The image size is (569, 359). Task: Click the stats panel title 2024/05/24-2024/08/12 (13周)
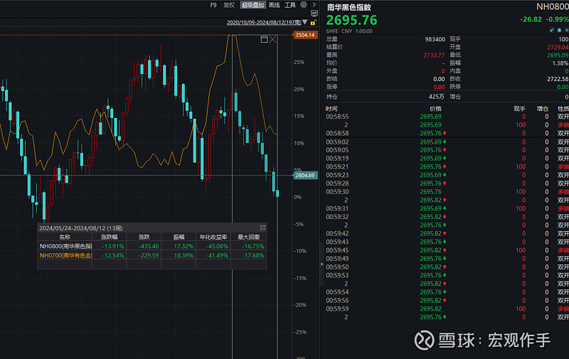(80, 228)
